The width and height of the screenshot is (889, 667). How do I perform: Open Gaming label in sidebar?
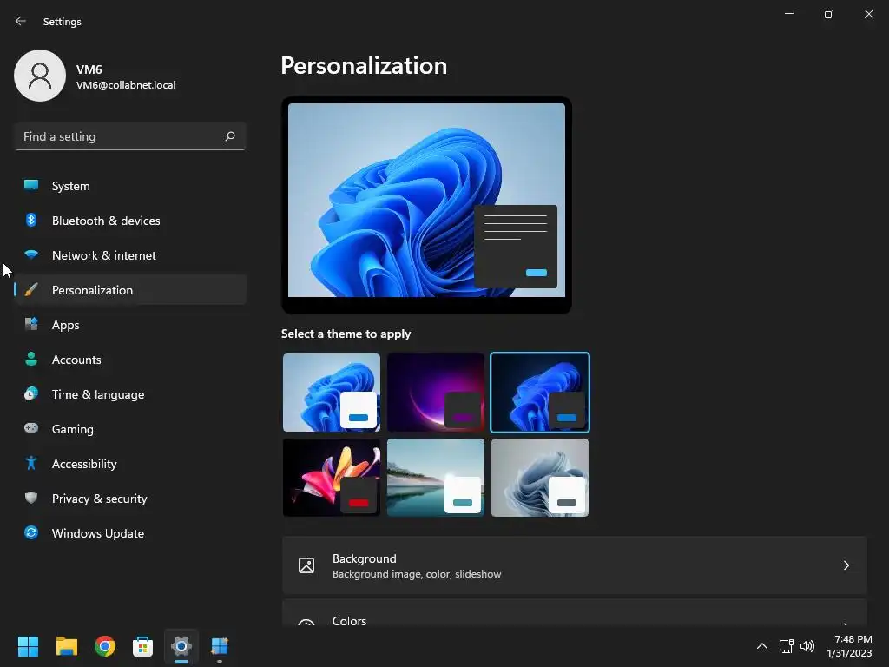(73, 429)
